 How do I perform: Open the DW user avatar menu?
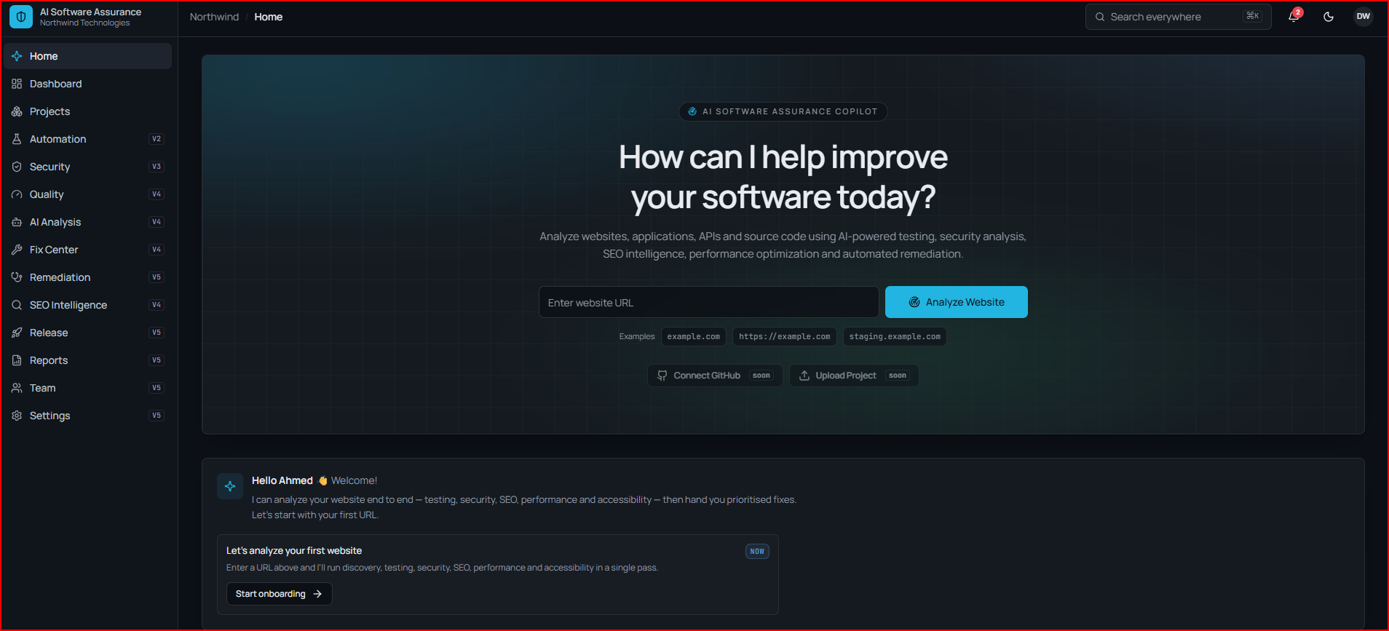pyautogui.click(x=1364, y=16)
